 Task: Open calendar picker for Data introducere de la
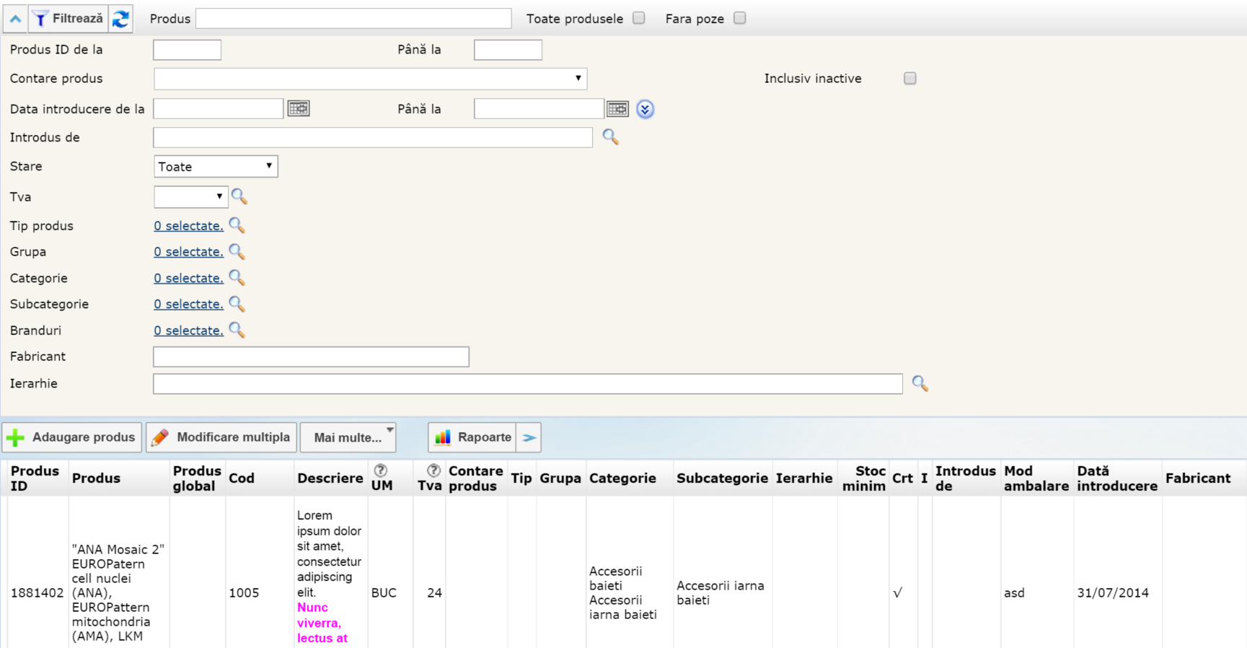[299, 108]
